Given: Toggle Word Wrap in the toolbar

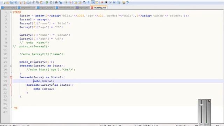Looking at the screenshot, I should tap(85, 2).
